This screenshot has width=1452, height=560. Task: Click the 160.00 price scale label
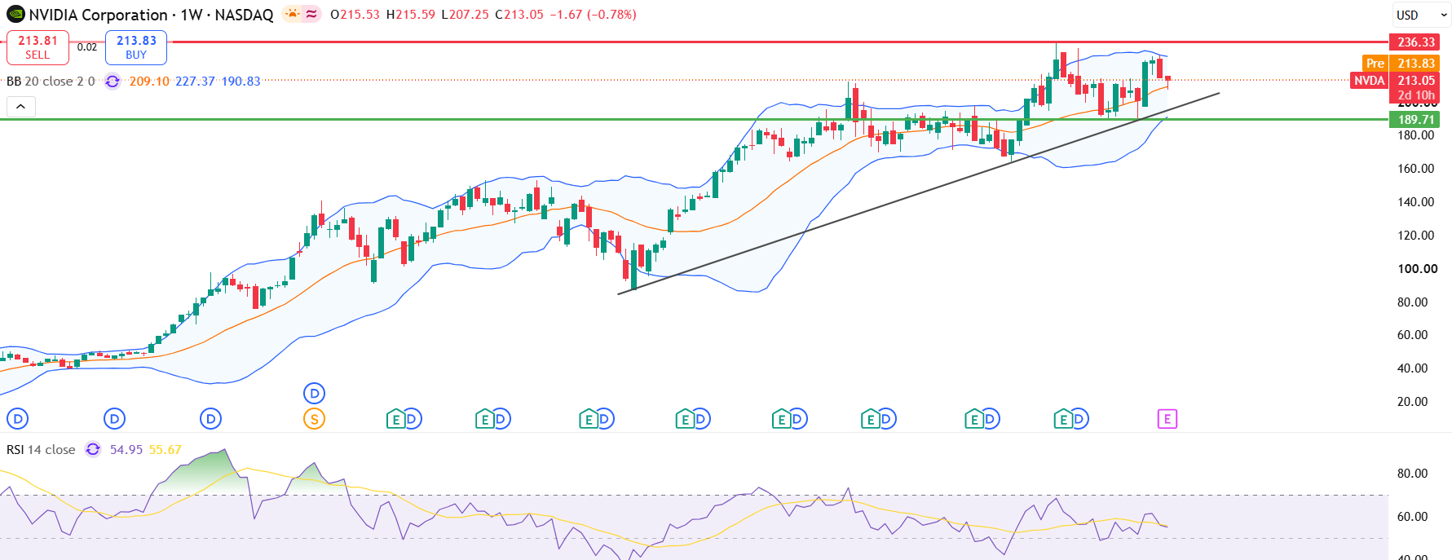1416,169
